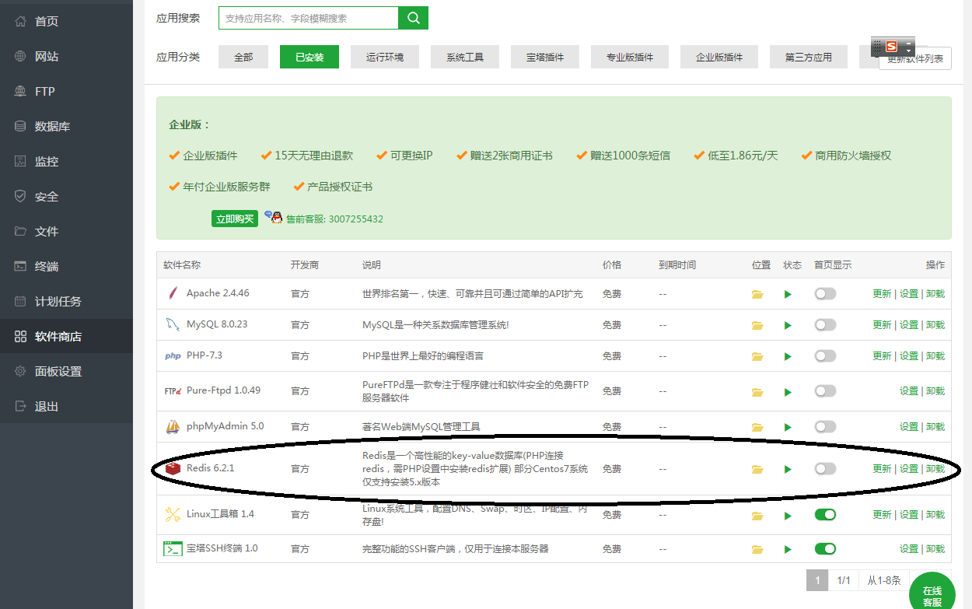Click the Linux工具箱 status play icon
The width and height of the screenshot is (972, 609).
tap(788, 515)
